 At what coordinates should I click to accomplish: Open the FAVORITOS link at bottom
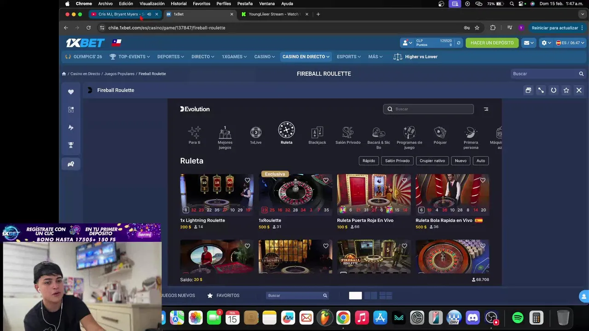click(x=223, y=296)
